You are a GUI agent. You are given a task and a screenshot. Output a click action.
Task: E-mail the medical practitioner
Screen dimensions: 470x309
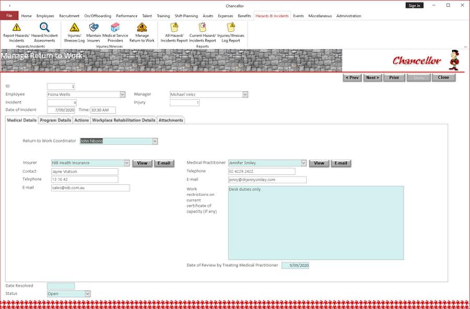[341, 163]
